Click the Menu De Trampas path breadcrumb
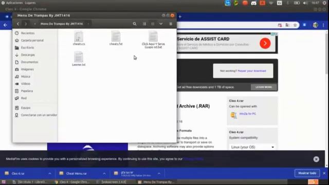 click(62, 24)
